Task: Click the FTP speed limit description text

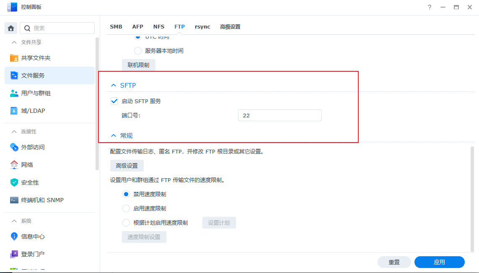Action: 167,180
